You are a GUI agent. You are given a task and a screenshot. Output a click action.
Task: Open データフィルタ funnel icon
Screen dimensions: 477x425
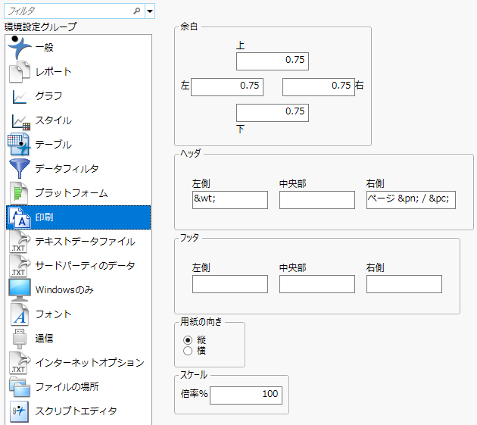point(19,169)
